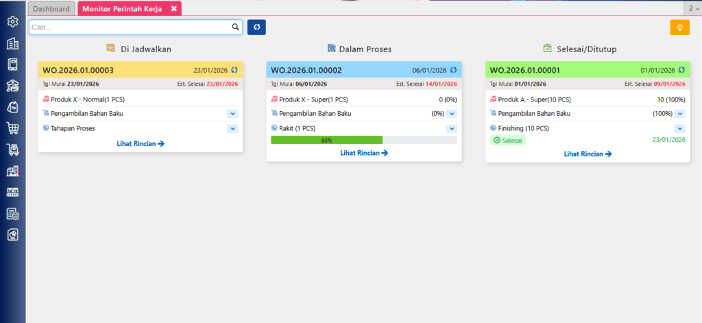Expand the Rakit (1 PCS) step
The width and height of the screenshot is (702, 323).
pos(452,128)
